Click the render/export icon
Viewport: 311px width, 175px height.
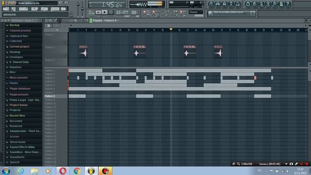click(x=261, y=4)
